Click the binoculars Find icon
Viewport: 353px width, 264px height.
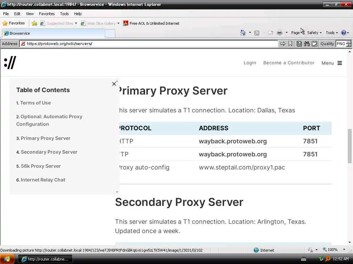[x=306, y=44]
